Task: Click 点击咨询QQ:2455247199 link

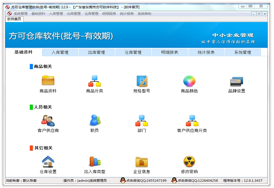Action: (146, 181)
